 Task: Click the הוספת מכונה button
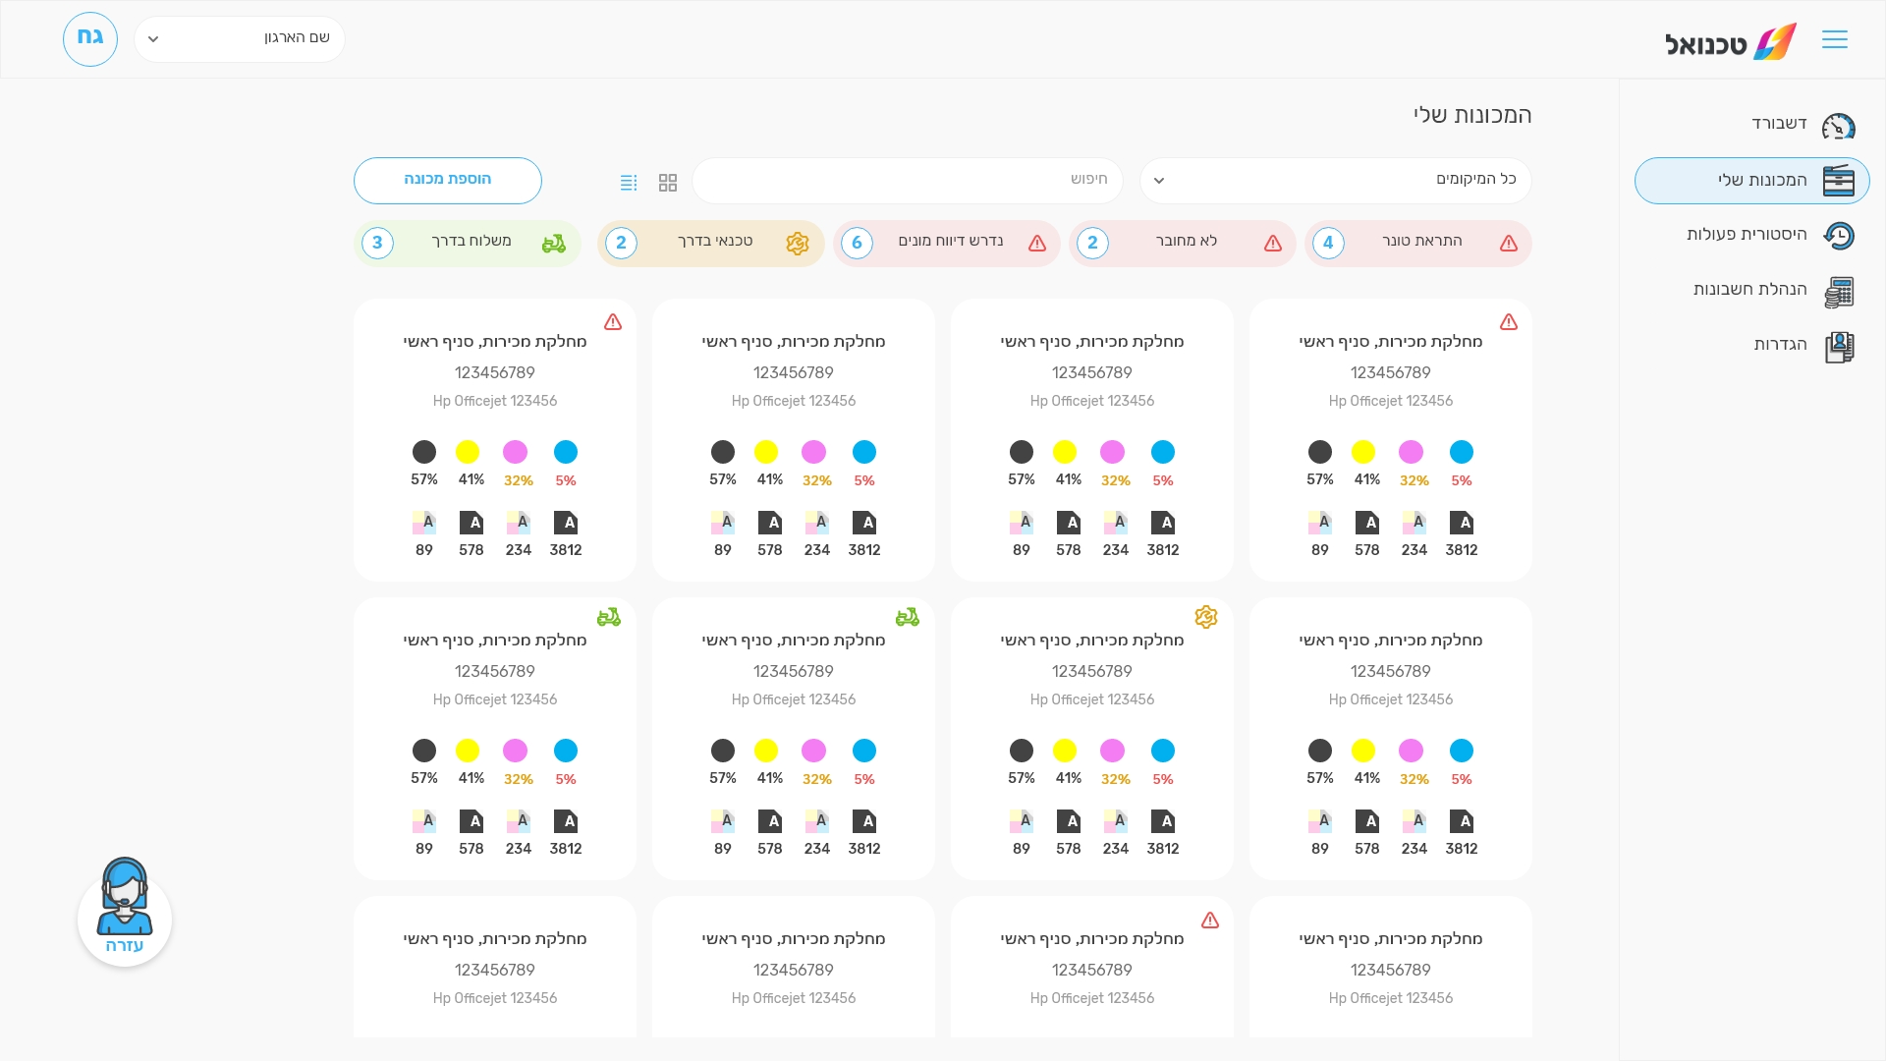pyautogui.click(x=448, y=181)
